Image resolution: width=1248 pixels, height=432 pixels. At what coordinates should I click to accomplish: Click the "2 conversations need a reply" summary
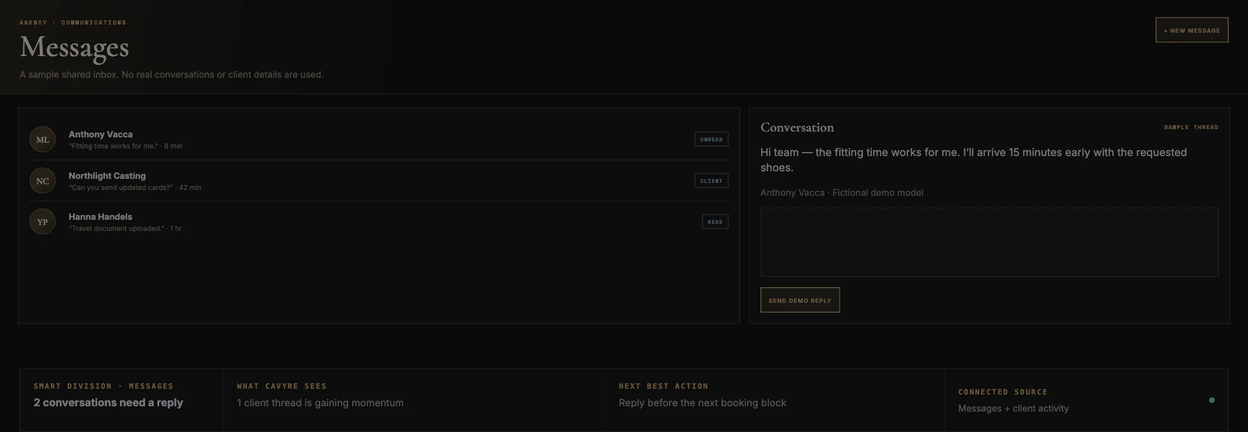tap(108, 403)
